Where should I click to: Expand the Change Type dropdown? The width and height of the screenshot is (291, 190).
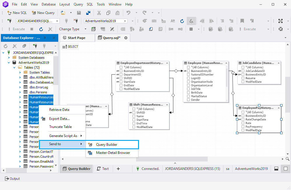(x=85, y=29)
